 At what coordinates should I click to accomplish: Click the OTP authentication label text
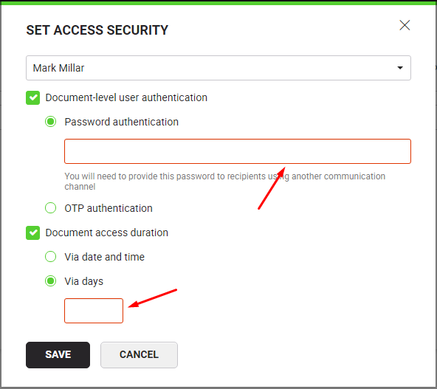109,208
